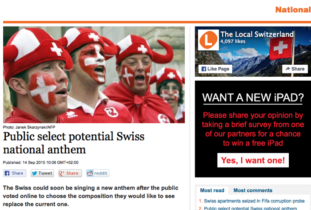Click The Local orange L logo

(x=208, y=40)
